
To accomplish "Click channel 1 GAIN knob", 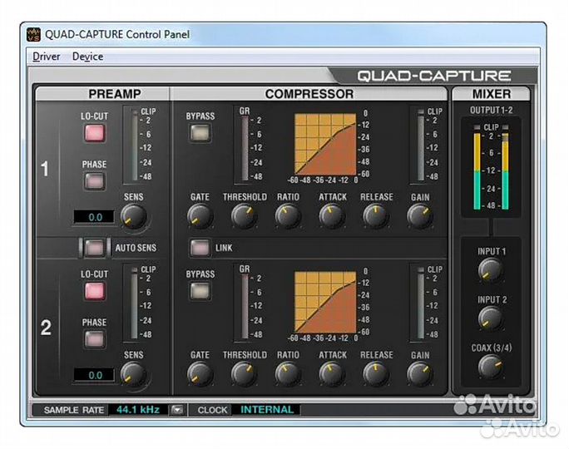I will pyautogui.click(x=420, y=216).
